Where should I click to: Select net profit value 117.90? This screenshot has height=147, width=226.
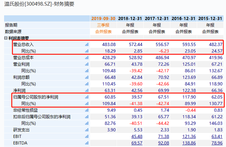click(x=189, y=97)
